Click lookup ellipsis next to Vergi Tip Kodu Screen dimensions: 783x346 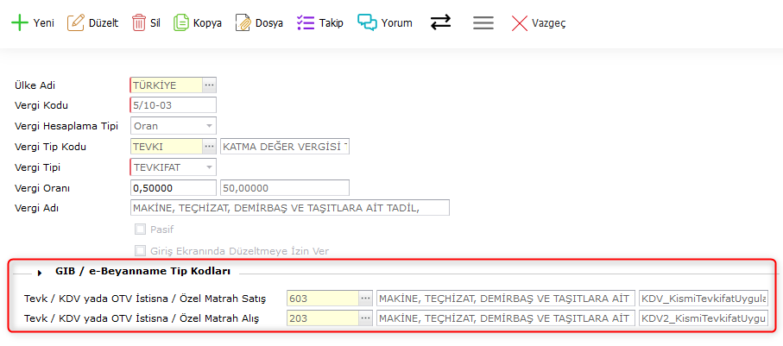point(208,147)
